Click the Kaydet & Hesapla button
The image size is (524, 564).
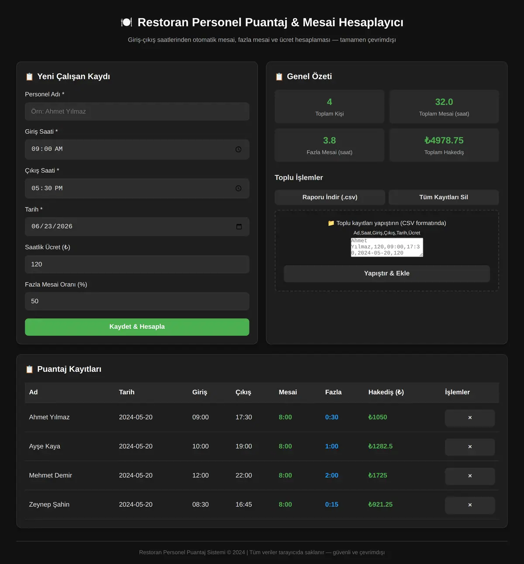click(137, 327)
